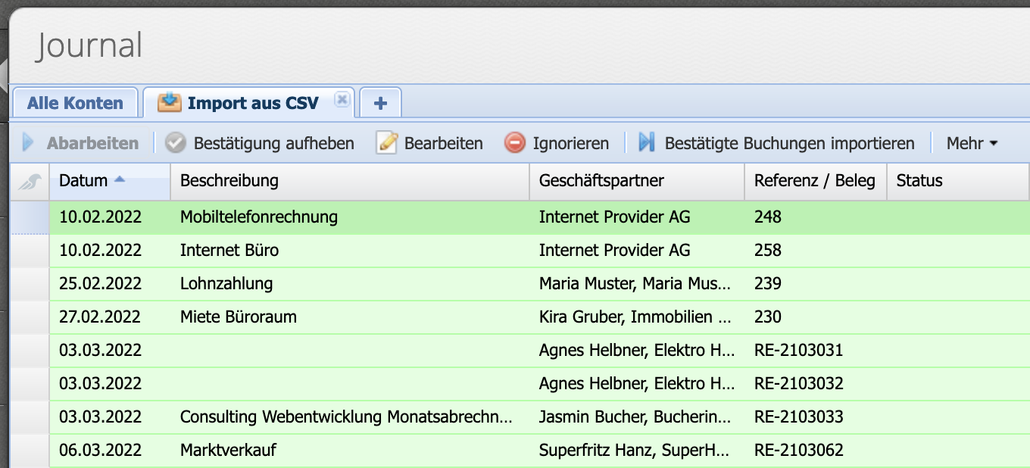
Task: Switch to the Alle Konten tab
Action: 75,101
